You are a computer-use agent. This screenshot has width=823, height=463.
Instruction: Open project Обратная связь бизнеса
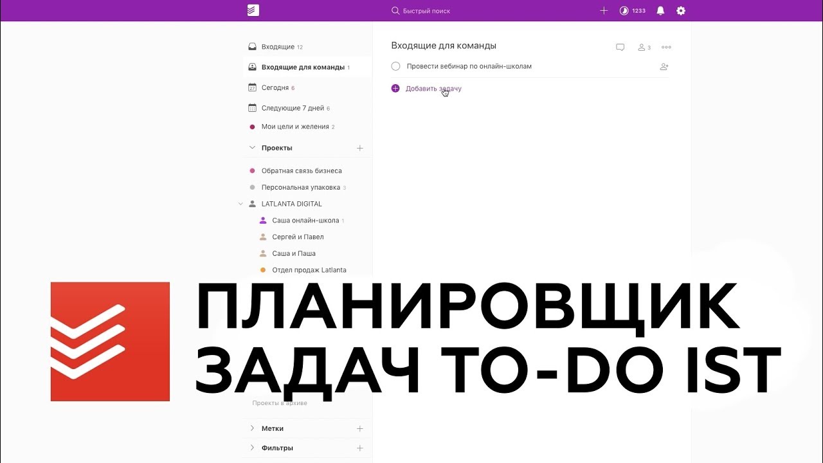coord(302,171)
